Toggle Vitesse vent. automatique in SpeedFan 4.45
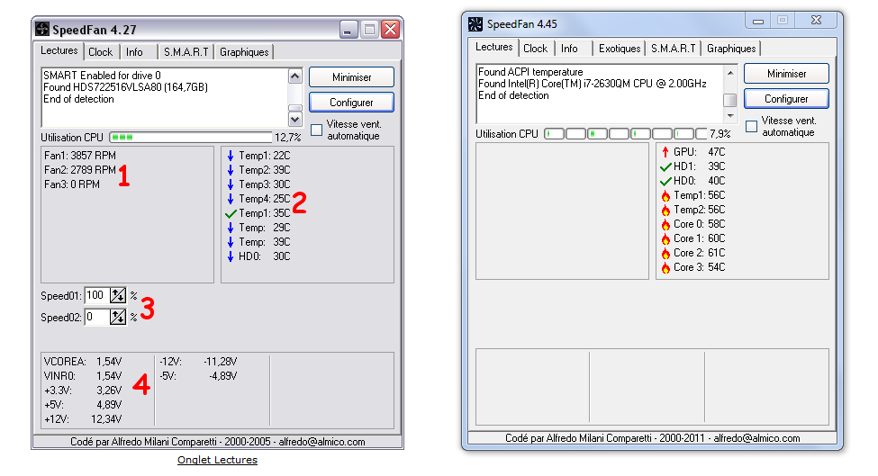878x476 pixels. coord(751,126)
